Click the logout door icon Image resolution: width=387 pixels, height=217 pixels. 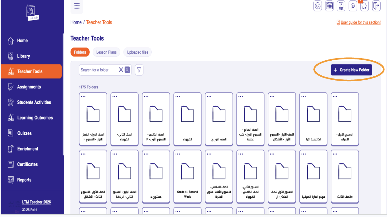tap(376, 6)
